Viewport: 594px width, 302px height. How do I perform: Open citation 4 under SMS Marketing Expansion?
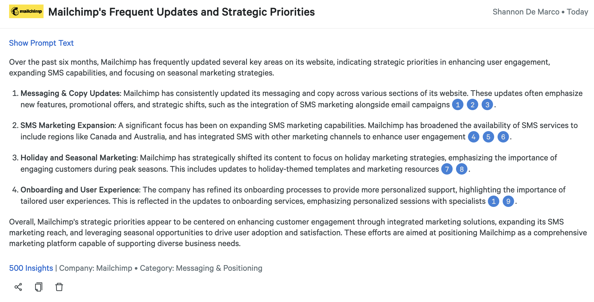point(474,137)
